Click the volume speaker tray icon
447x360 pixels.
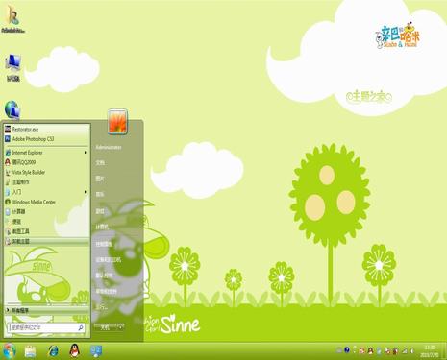(412, 351)
